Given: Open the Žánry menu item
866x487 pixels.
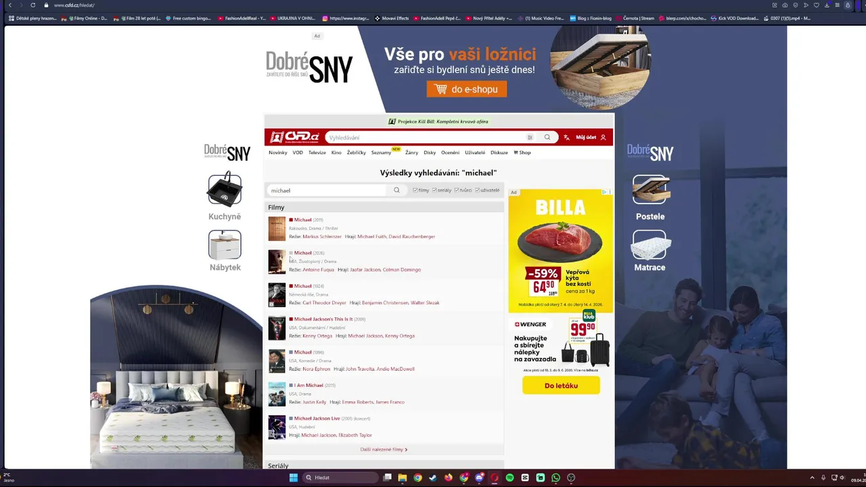Looking at the screenshot, I should coord(411,152).
